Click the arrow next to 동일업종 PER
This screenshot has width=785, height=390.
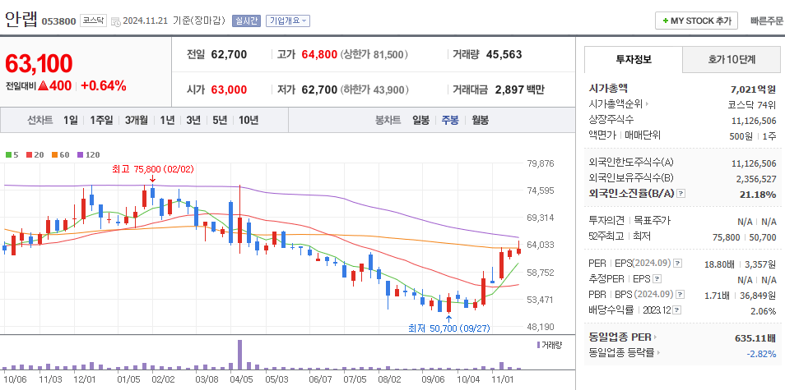pyautogui.click(x=655, y=337)
